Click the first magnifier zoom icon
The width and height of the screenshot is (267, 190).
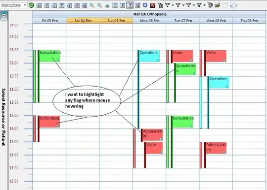[x=92, y=5]
